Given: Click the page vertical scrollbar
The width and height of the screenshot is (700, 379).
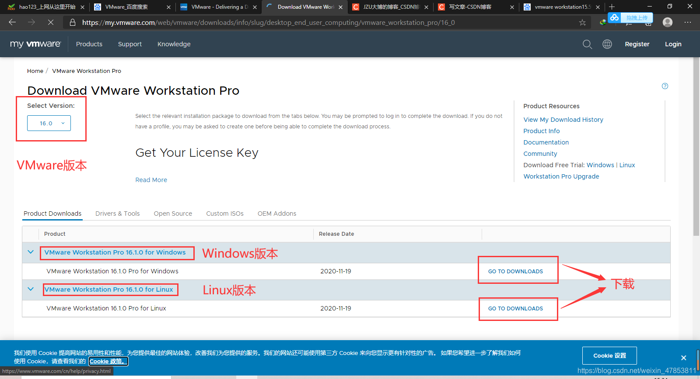Looking at the screenshot, I should 696,146.
